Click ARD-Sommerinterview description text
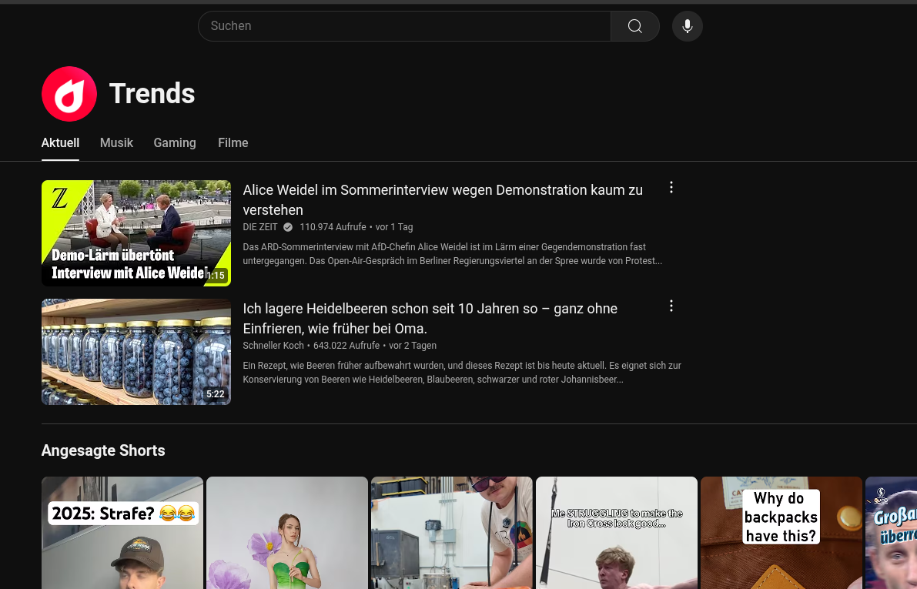The height and width of the screenshot is (589, 917). [x=452, y=254]
